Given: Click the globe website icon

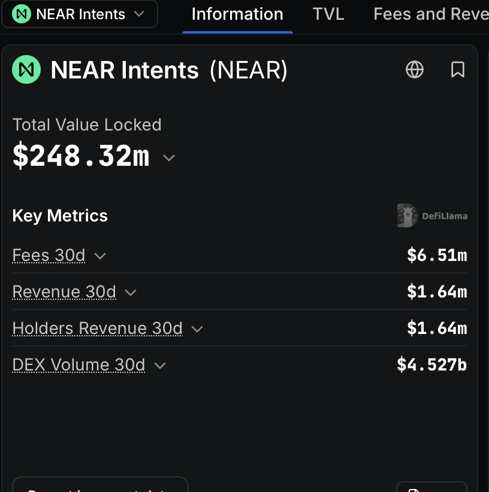Looking at the screenshot, I should click(x=415, y=69).
